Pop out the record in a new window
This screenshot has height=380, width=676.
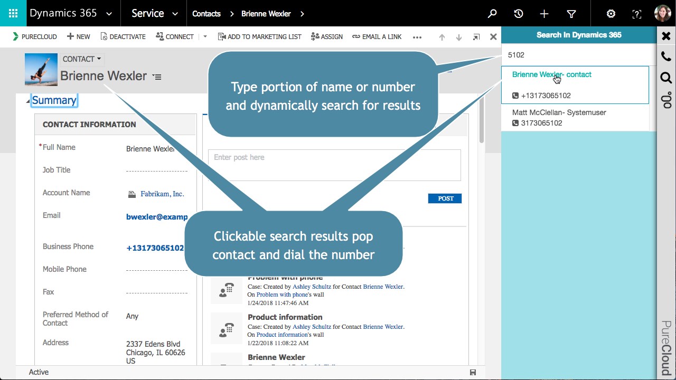click(x=476, y=37)
